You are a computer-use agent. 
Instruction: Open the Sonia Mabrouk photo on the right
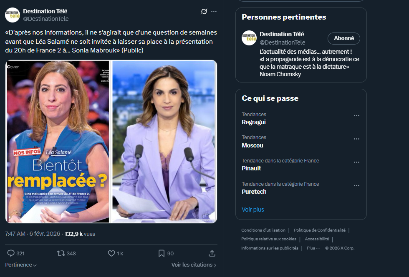(164, 142)
